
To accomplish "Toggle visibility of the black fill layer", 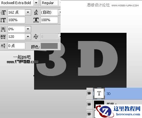I will 89,104.
